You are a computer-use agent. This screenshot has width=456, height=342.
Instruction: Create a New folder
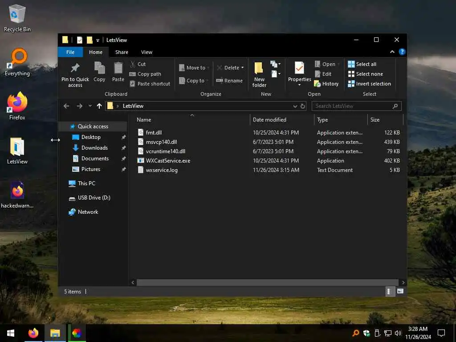point(259,74)
